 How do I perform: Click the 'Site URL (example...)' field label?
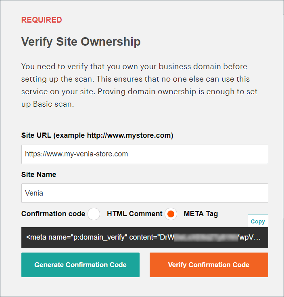pyautogui.click(x=97, y=135)
